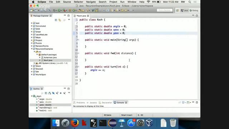Collapse the (default package) node
The width and height of the screenshot is (229, 129).
(x=37, y=54)
